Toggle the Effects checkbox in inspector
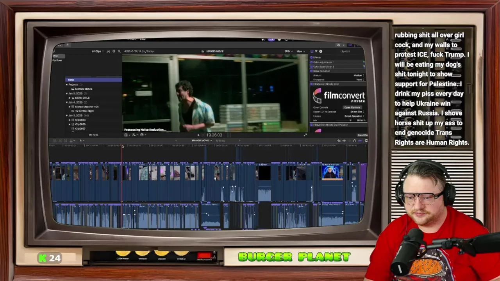Viewport: 500px width, 281px height. [311, 57]
